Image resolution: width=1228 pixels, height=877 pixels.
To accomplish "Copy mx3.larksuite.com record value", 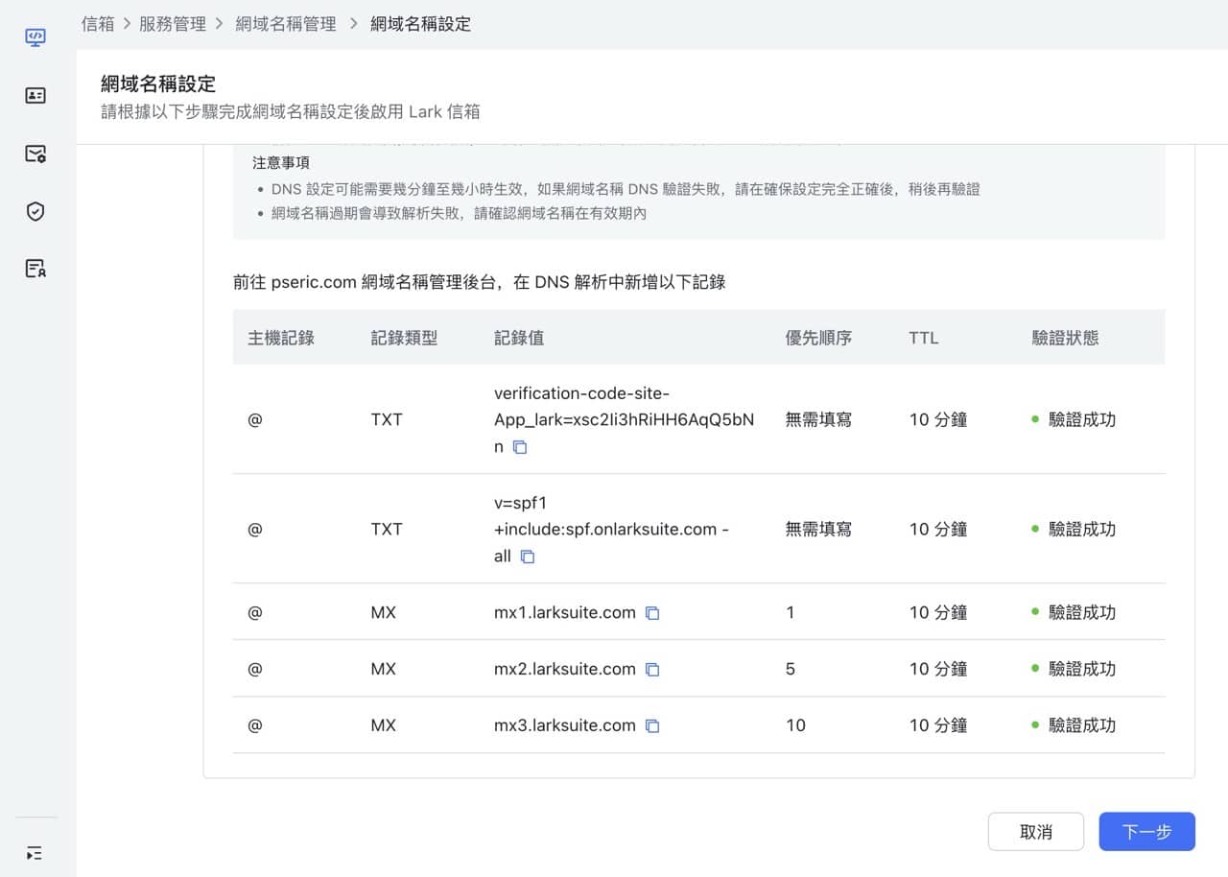I will 652,726.
